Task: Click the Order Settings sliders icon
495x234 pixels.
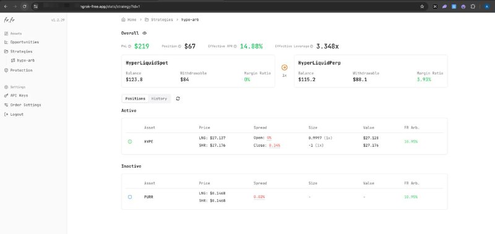Action: pyautogui.click(x=6, y=105)
